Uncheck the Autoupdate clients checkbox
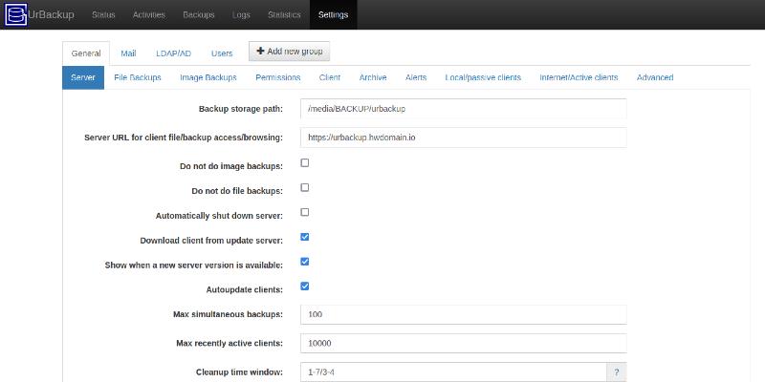Viewport: 765px width, 382px height. (x=305, y=286)
